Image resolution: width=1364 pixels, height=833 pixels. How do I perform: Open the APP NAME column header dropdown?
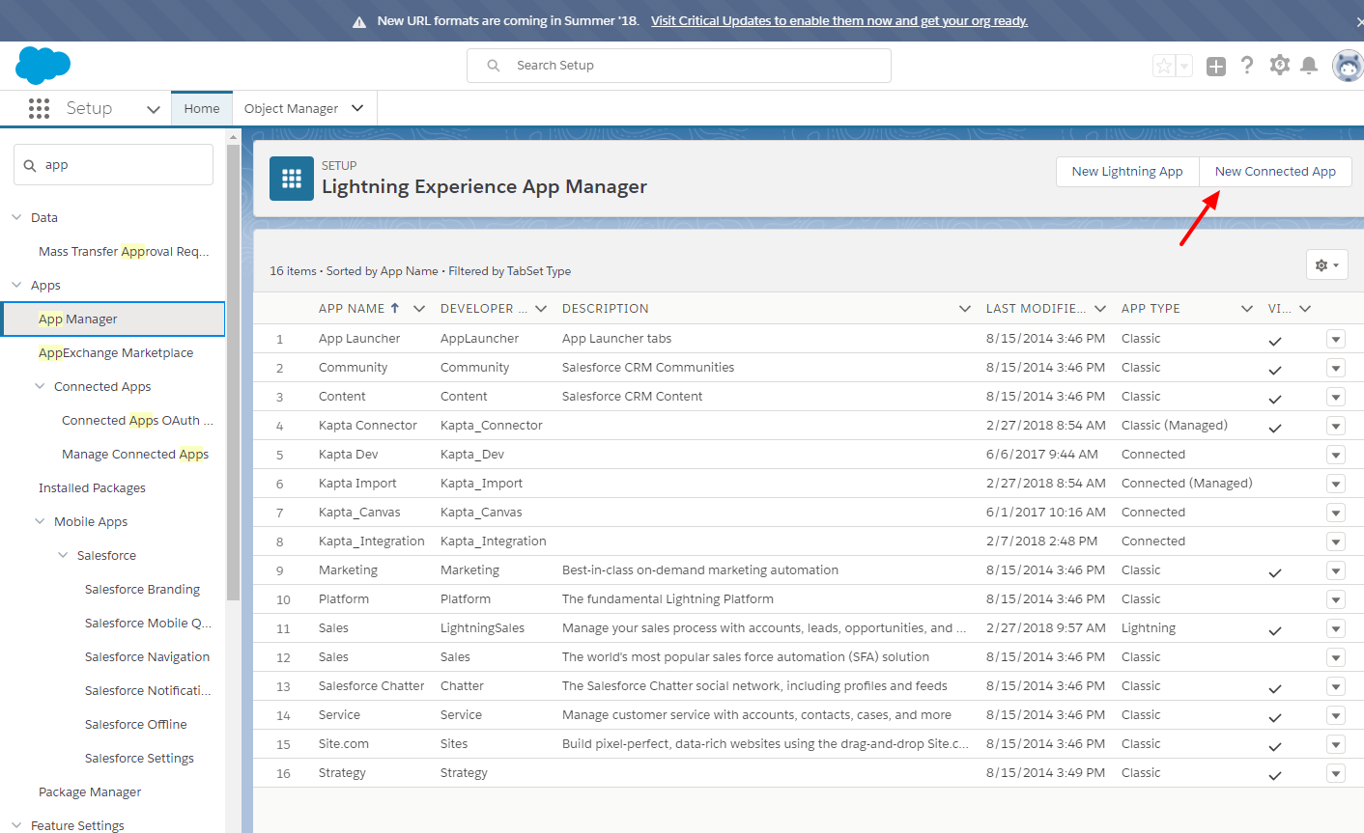(418, 308)
